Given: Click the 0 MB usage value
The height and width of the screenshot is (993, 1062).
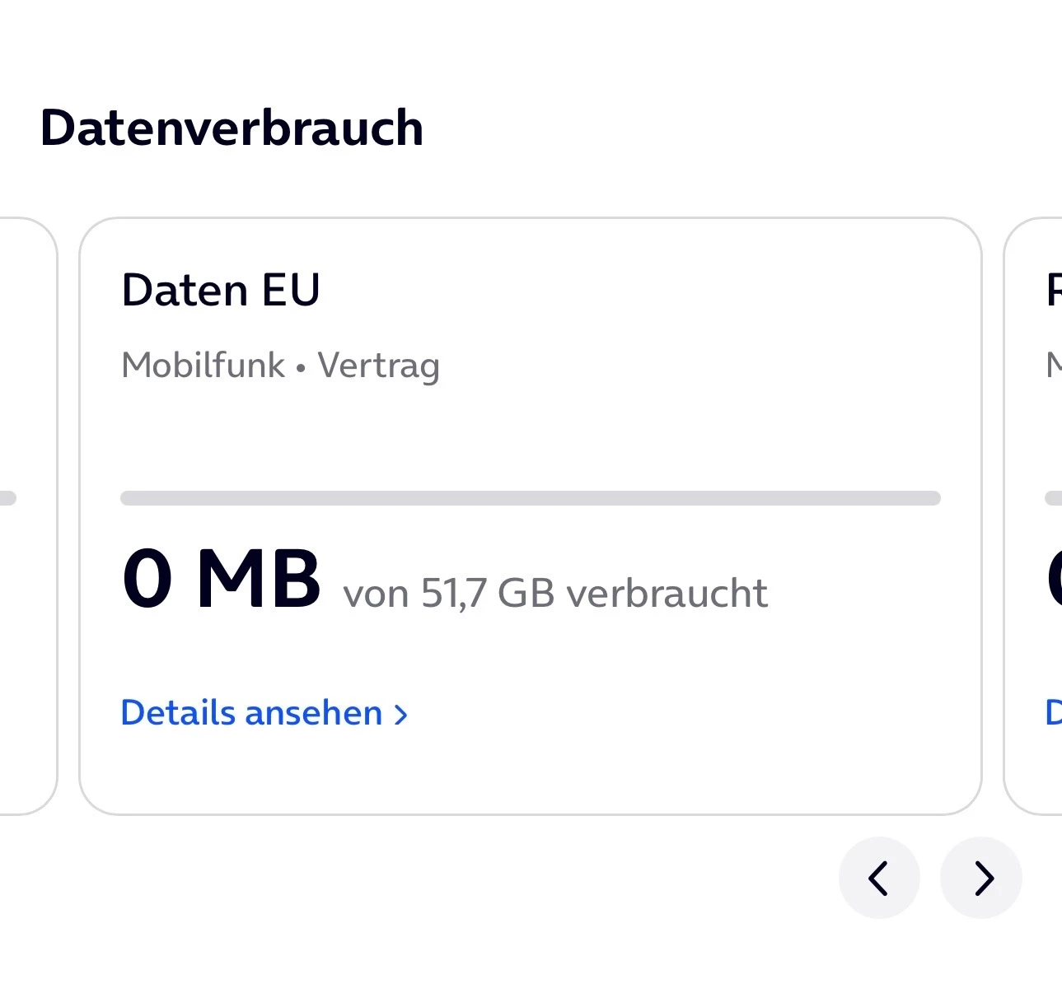Looking at the screenshot, I should pos(221,580).
